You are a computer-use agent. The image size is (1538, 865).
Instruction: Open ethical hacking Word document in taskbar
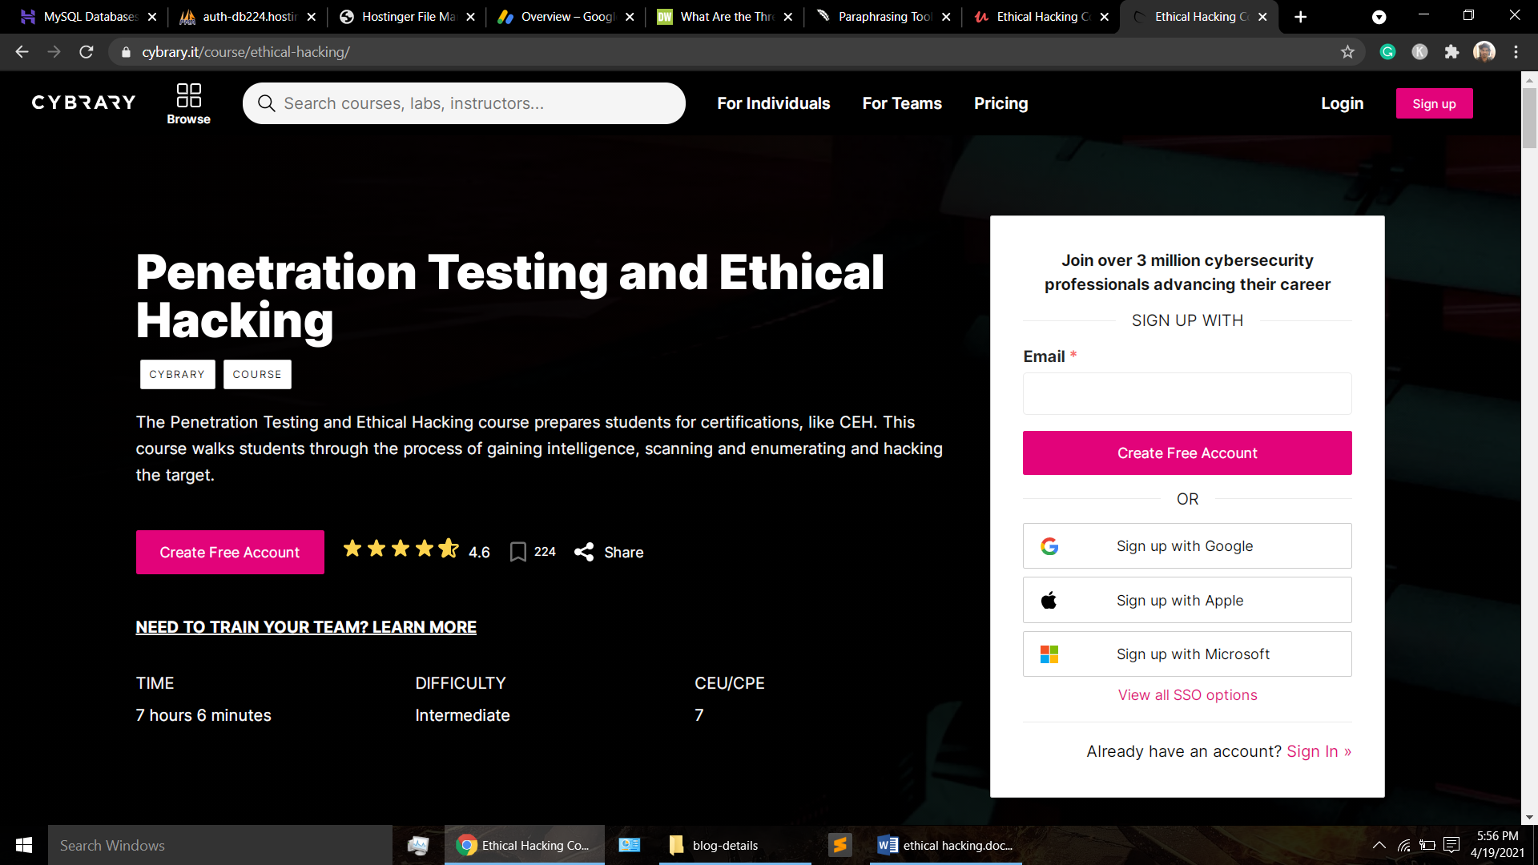click(x=945, y=845)
